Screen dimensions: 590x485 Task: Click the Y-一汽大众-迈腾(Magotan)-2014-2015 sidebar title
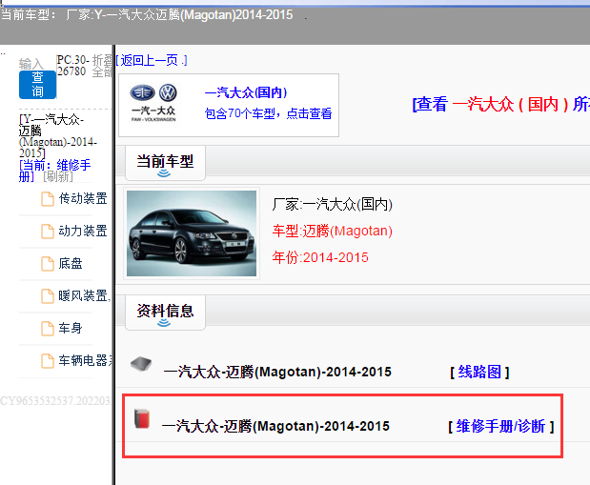point(57,136)
